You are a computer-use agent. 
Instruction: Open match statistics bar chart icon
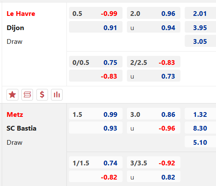click(x=57, y=95)
